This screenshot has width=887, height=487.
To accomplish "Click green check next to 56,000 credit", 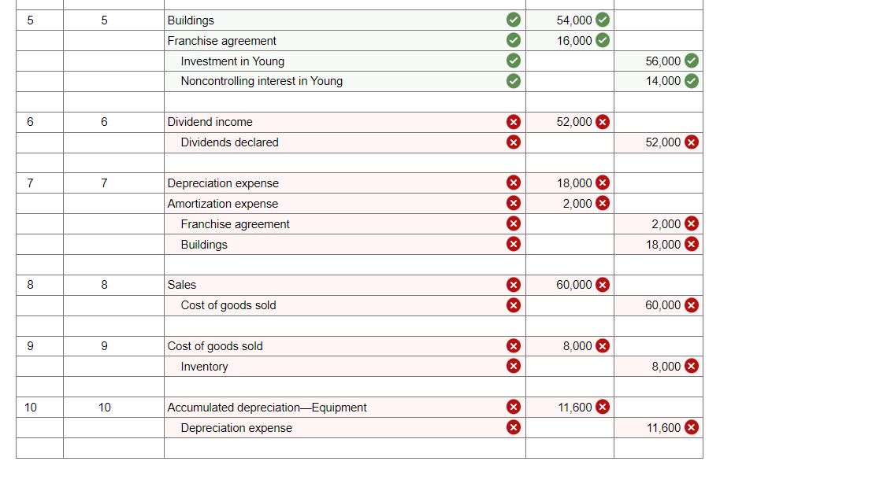I will click(x=692, y=61).
